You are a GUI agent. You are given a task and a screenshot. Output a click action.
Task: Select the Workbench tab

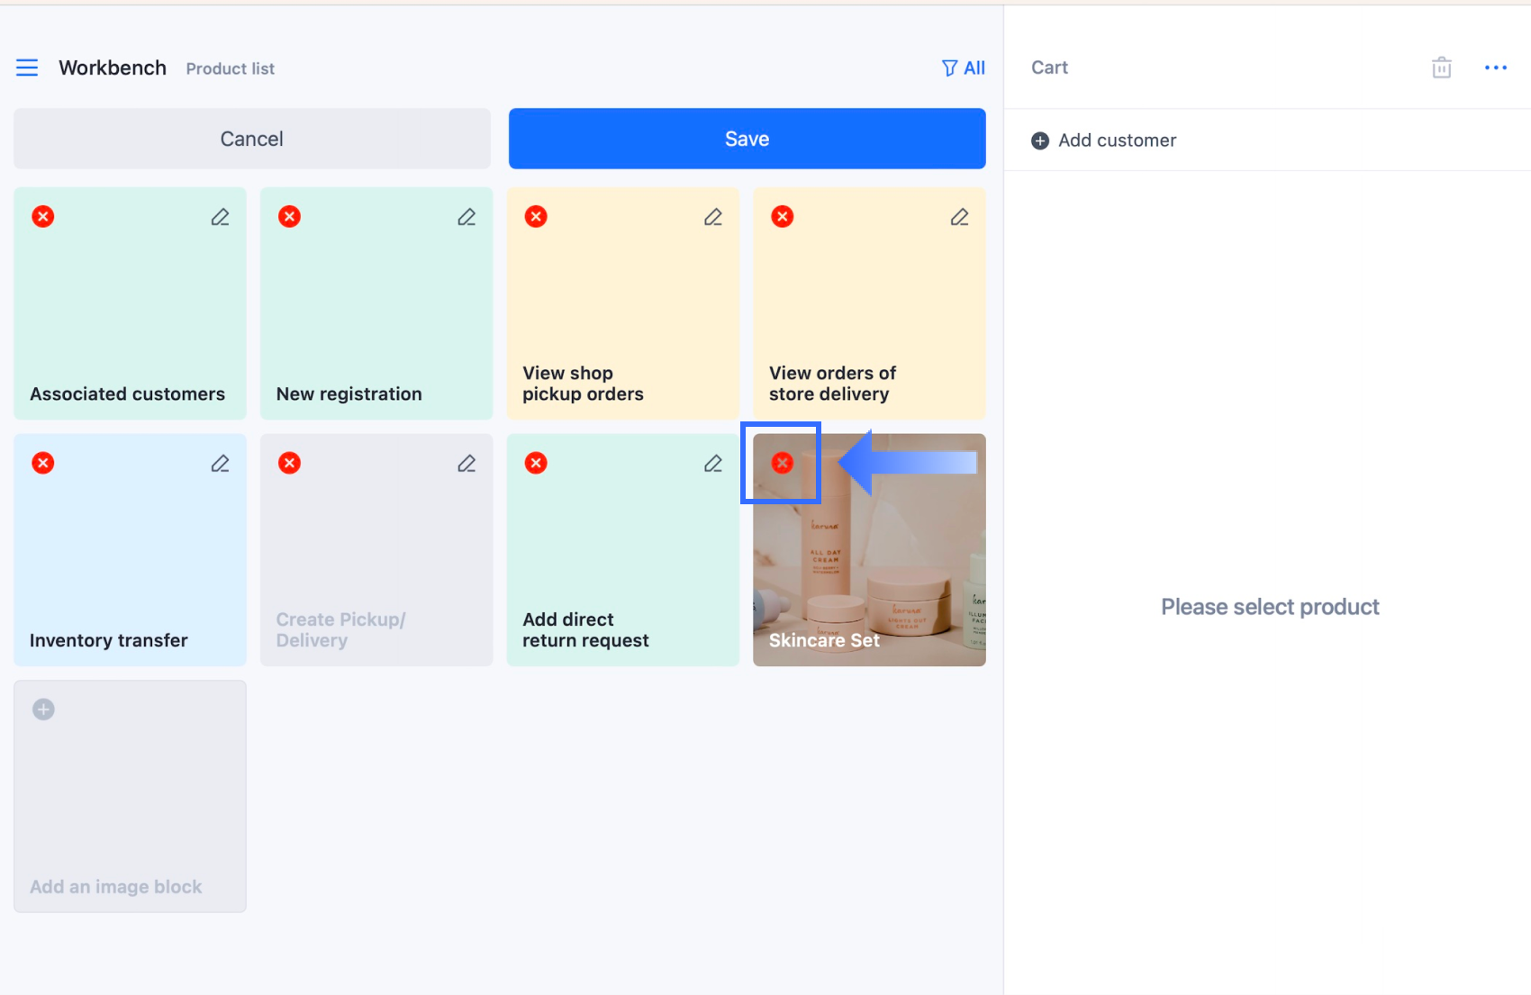[x=113, y=68]
